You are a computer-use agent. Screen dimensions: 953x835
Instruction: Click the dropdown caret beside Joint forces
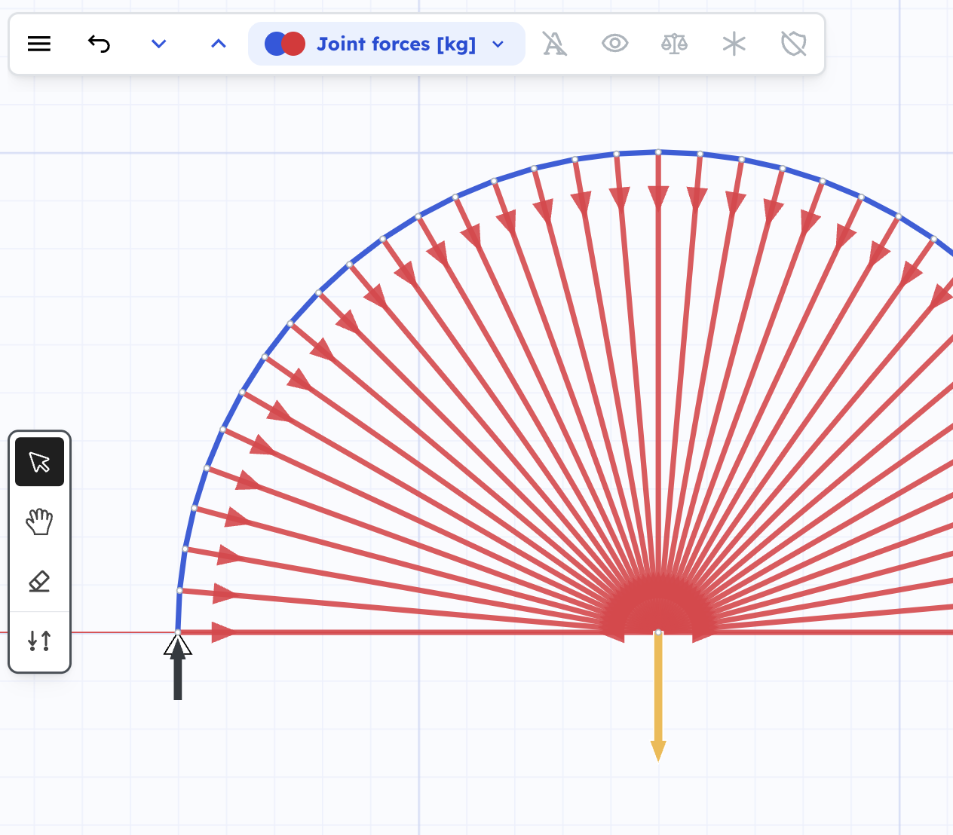(x=498, y=44)
